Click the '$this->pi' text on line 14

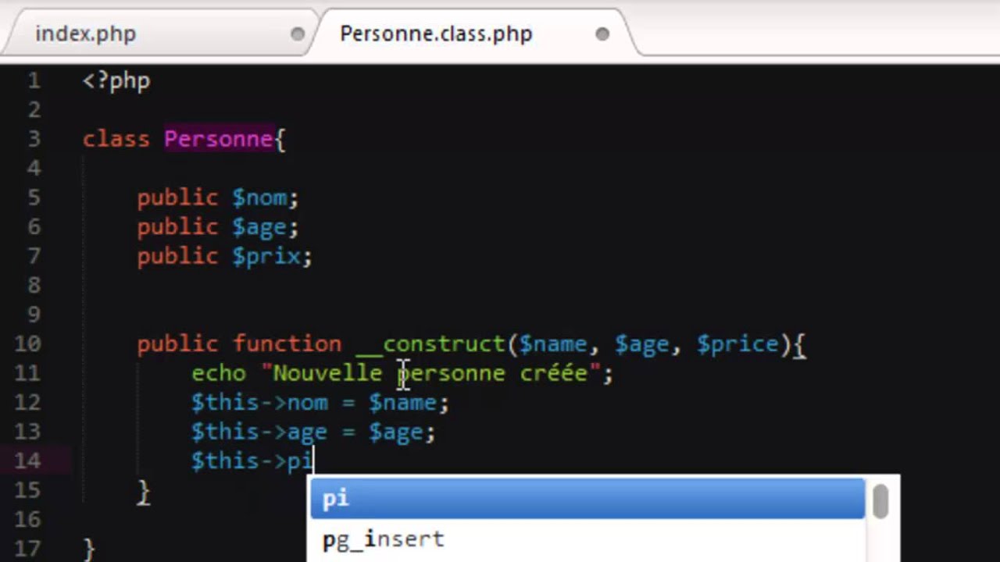click(252, 461)
